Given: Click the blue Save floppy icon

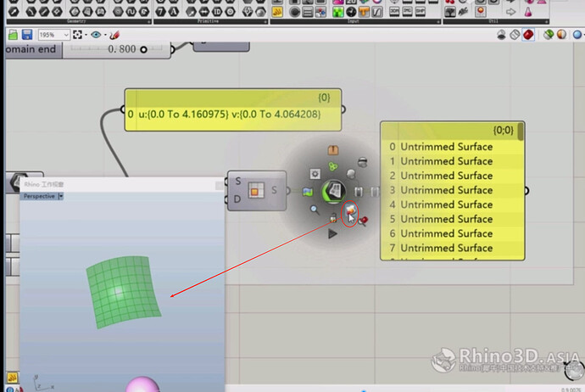Looking at the screenshot, I should [x=27, y=35].
